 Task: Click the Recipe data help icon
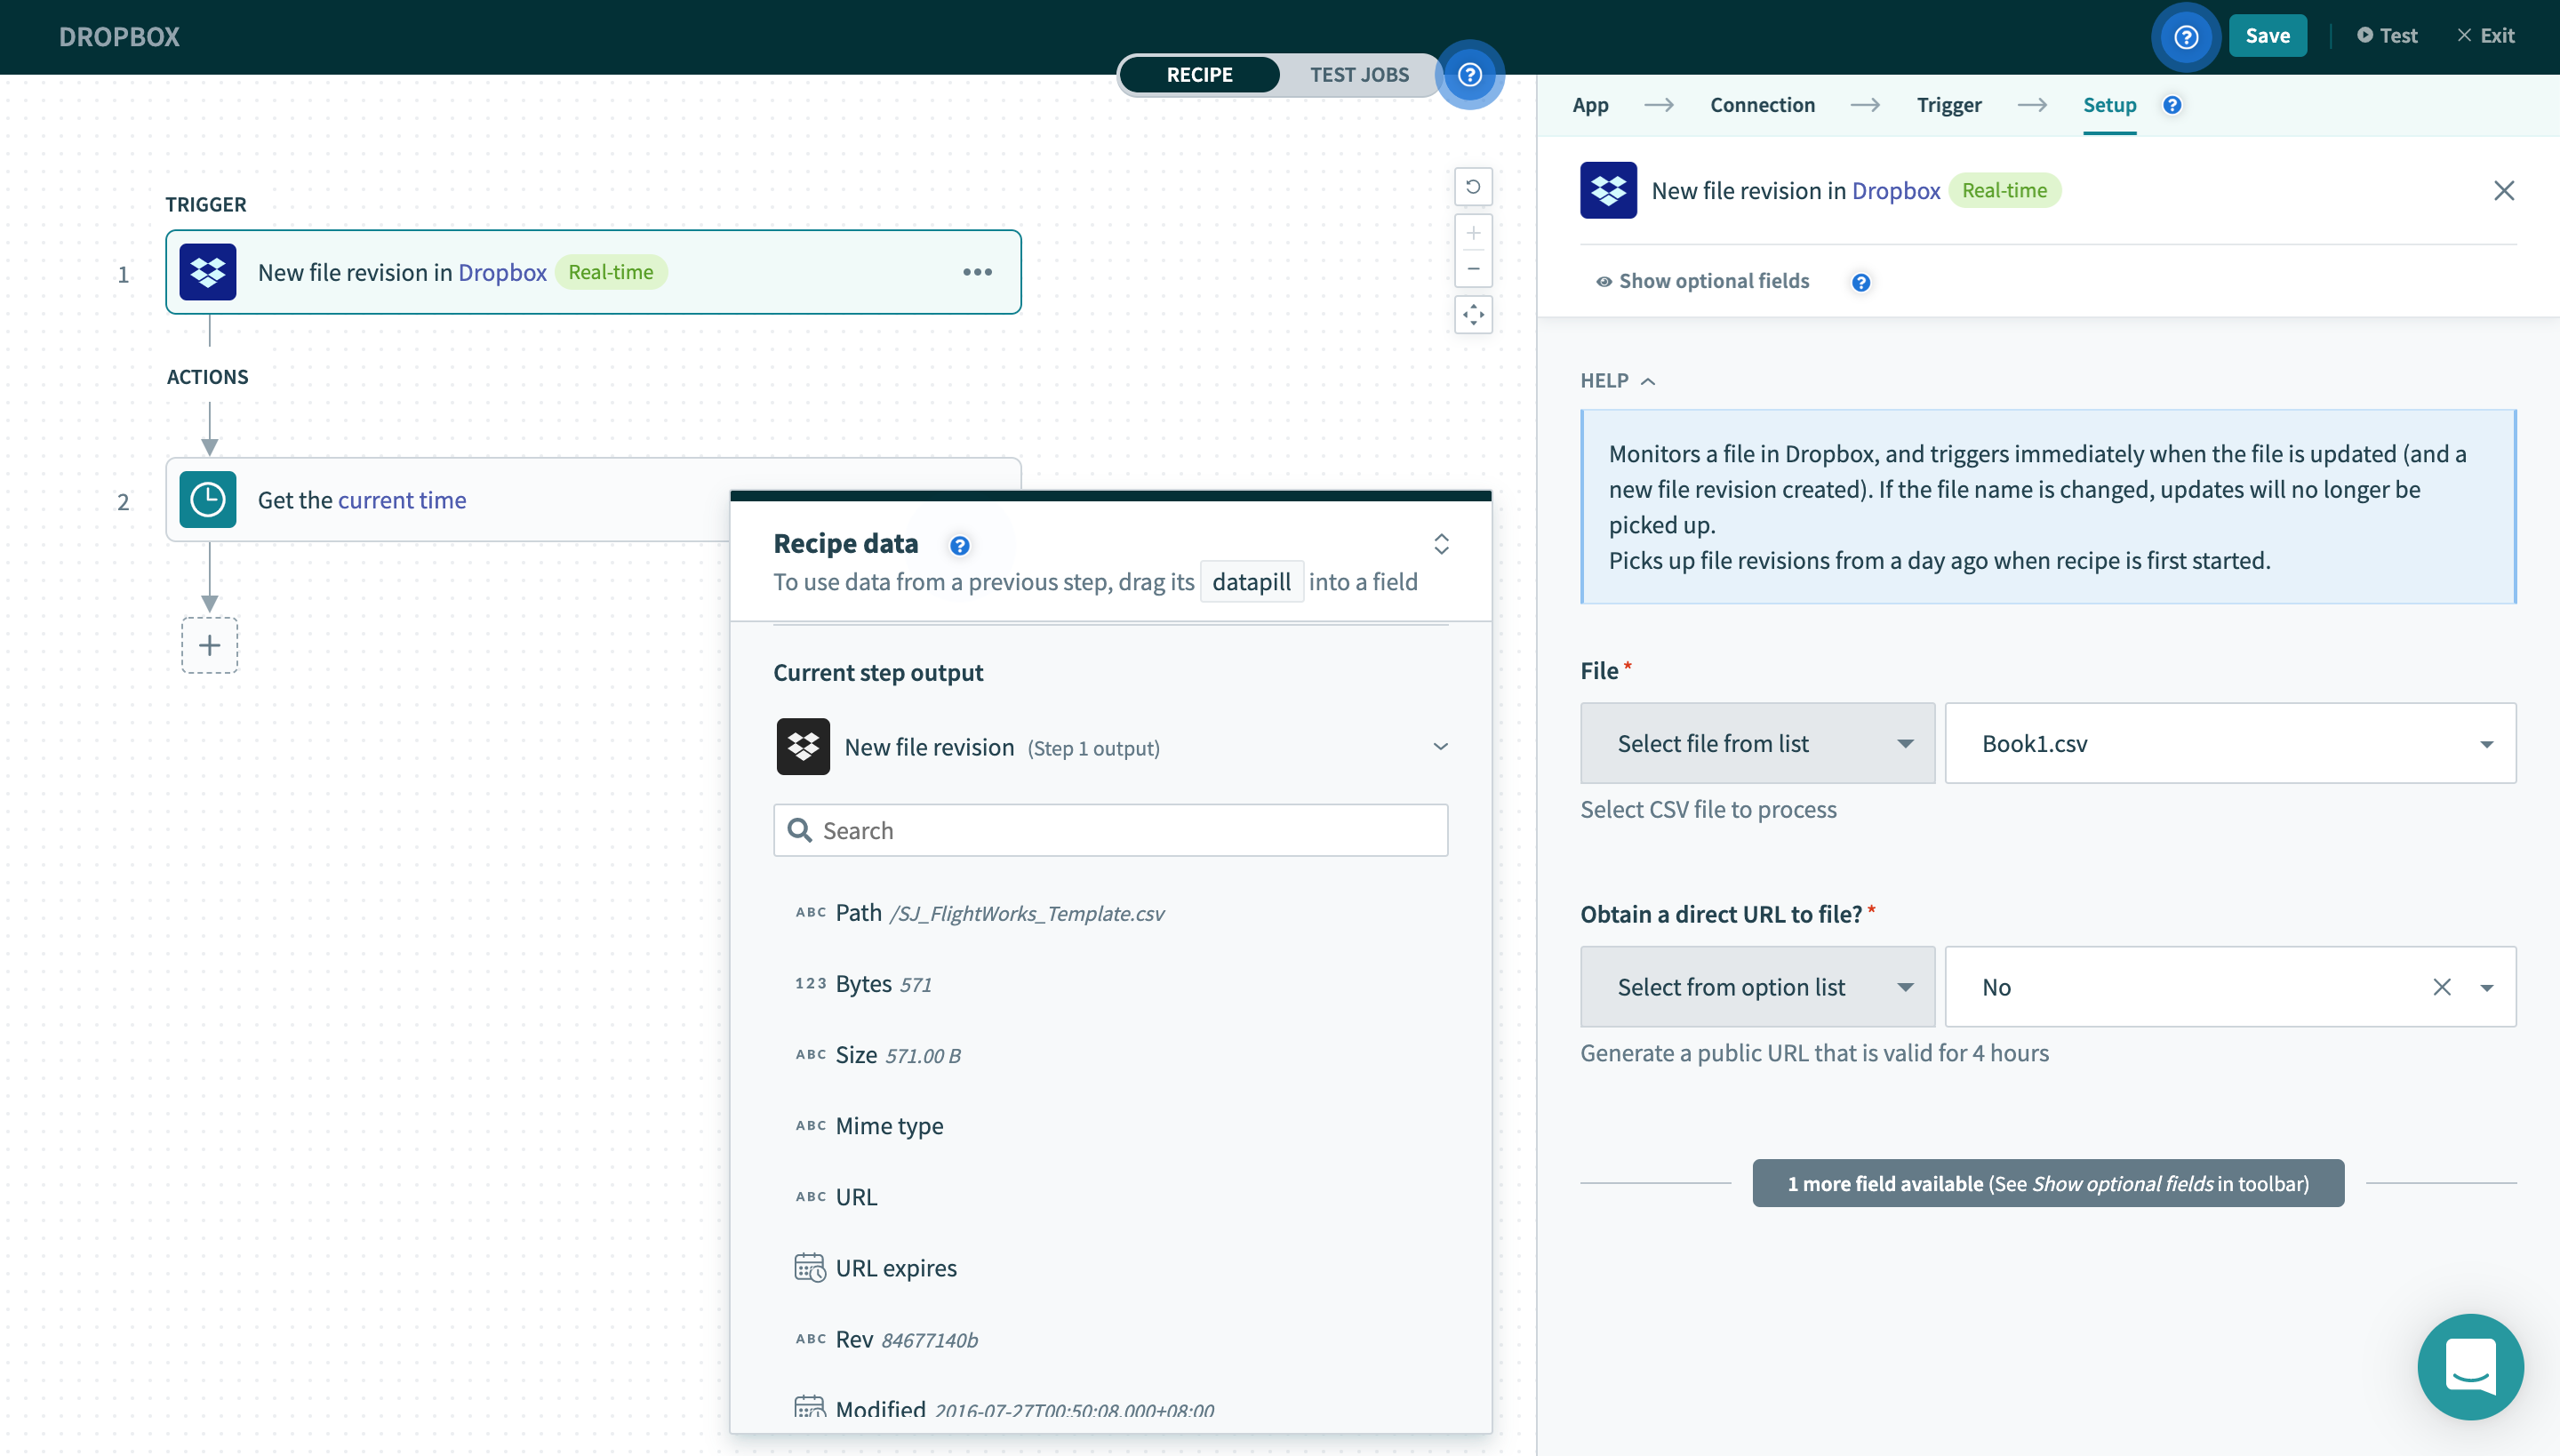pos(959,545)
